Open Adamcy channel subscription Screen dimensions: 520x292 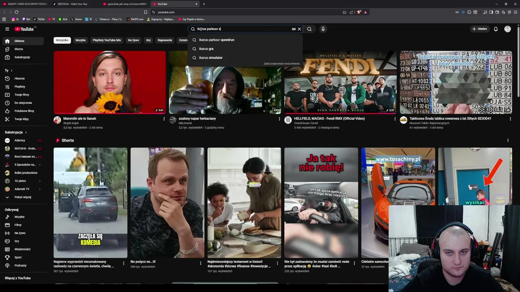24,140
